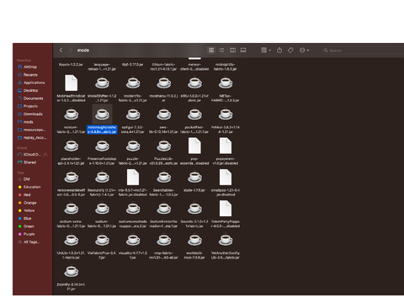The height and width of the screenshot is (303, 404).
Task: Click the Share toolbar icon
Action: click(x=279, y=50)
